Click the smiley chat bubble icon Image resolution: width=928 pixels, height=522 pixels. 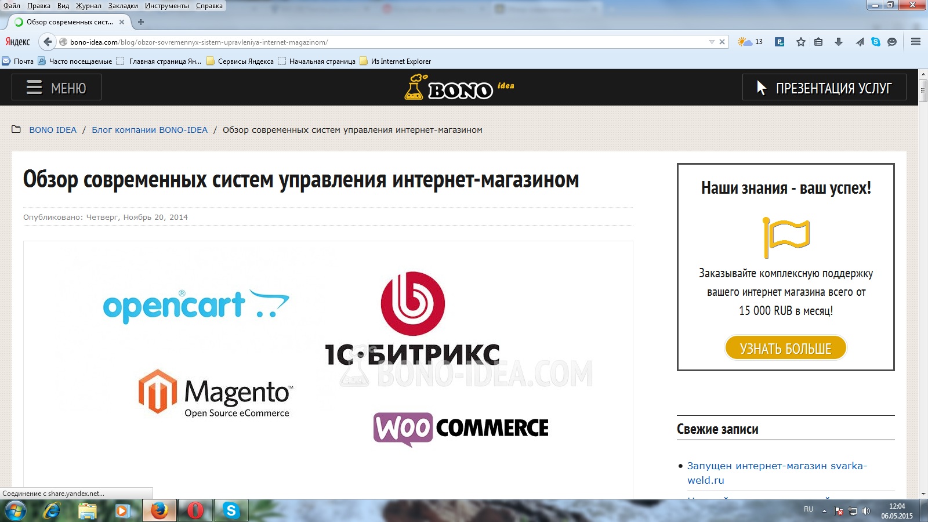(x=892, y=42)
